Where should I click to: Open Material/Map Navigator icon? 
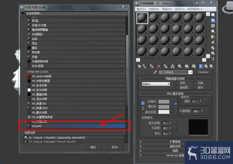213,59
